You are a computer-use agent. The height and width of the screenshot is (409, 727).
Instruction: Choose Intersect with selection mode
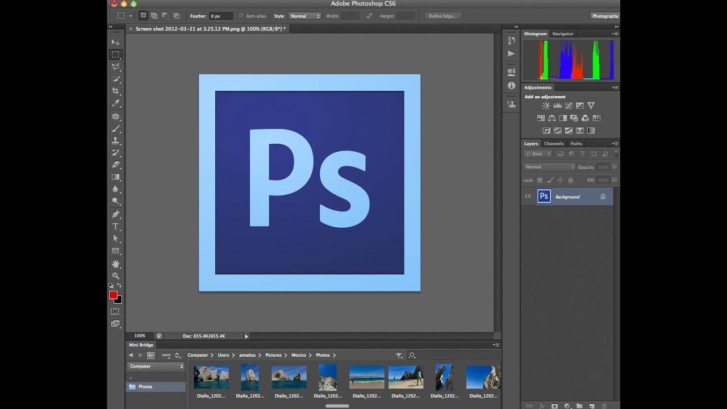coord(176,16)
